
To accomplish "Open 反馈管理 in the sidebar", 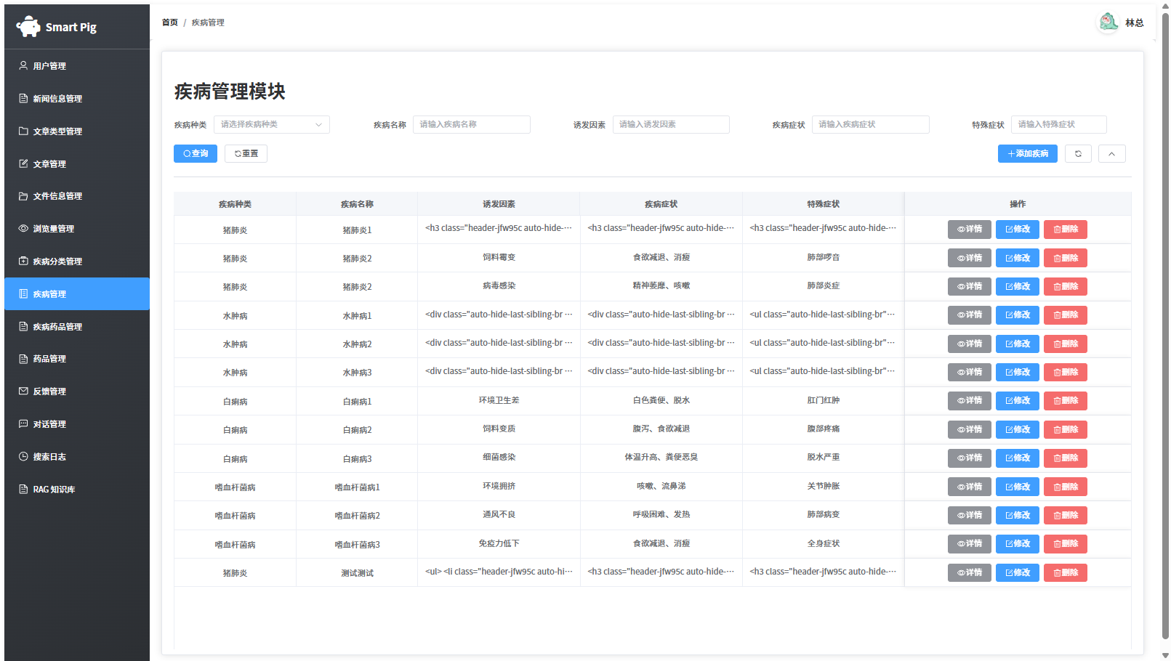I will point(77,392).
